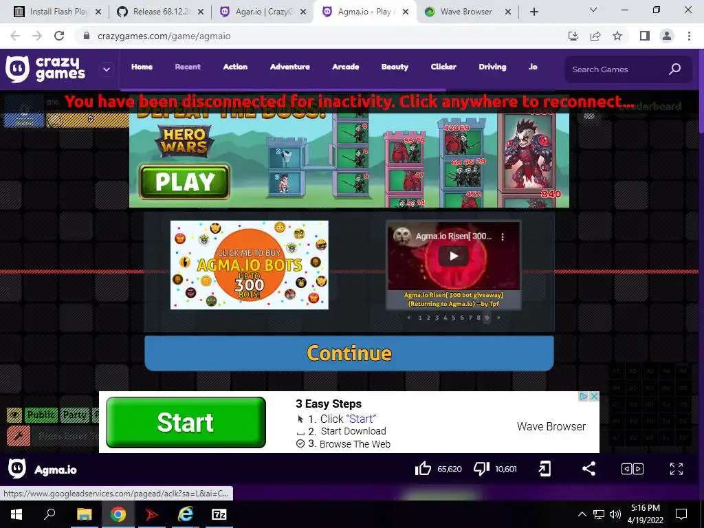The image size is (704, 528).
Task: Click the share icon in game bar
Action: click(x=588, y=469)
